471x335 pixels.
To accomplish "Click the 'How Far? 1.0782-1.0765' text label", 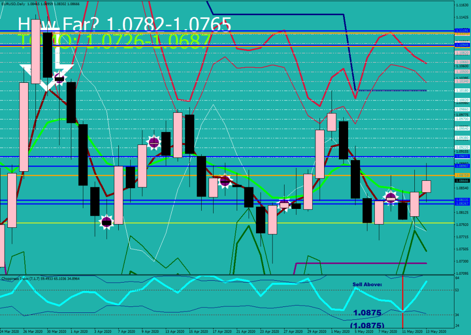I will (x=124, y=24).
